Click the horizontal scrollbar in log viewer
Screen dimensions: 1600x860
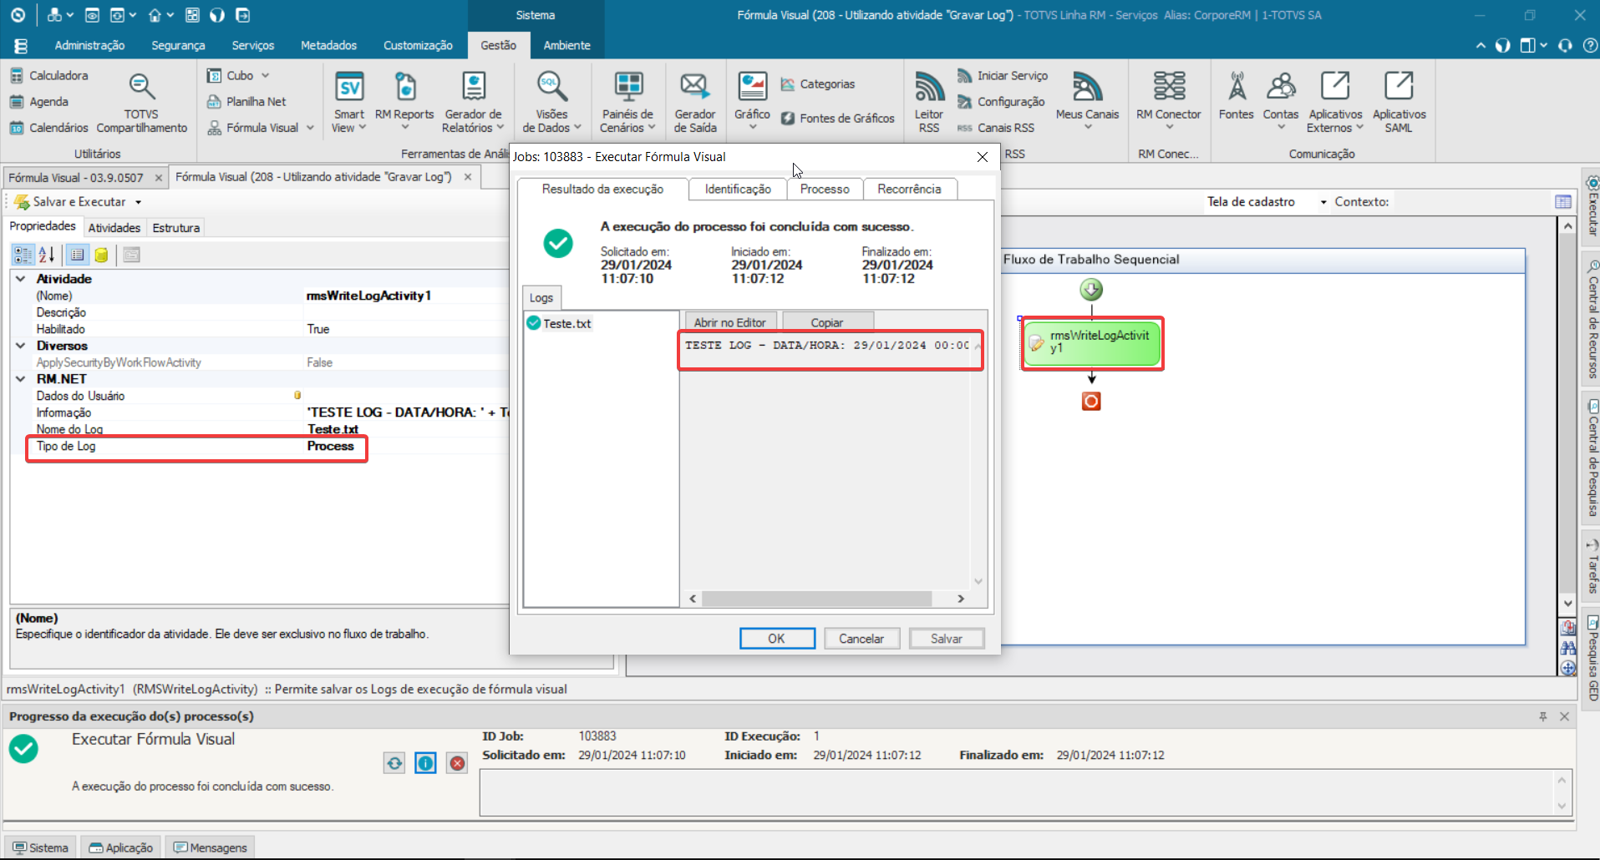pos(816,599)
